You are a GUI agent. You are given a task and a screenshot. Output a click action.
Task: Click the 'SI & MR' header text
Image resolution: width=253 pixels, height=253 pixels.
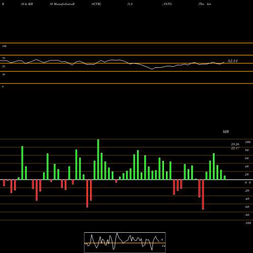pos(27,4)
